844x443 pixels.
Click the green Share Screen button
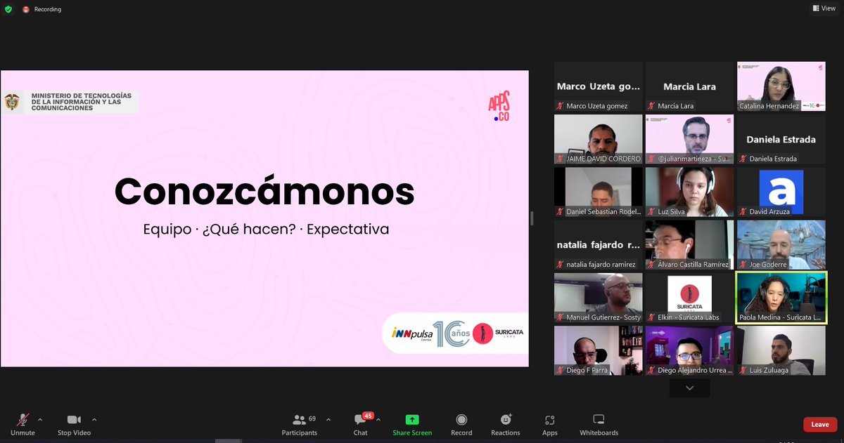coord(412,425)
